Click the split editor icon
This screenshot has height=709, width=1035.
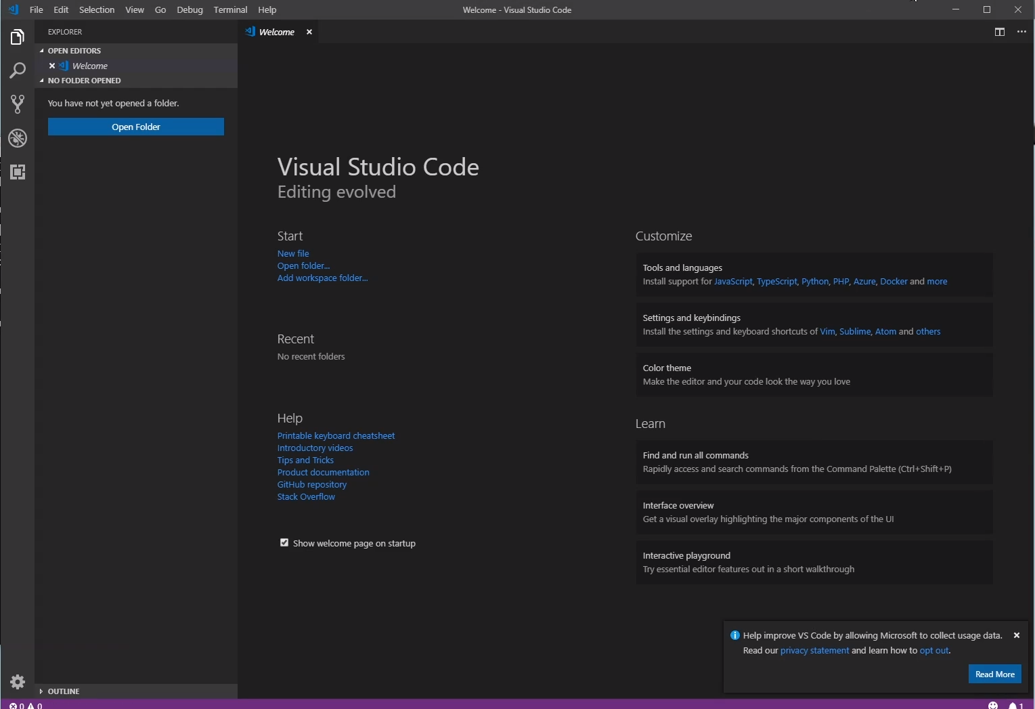tap(999, 32)
